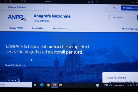The height and width of the screenshot is (92, 138).
Task: Focus the Cerca nel sito search field
Action: tap(123, 18)
